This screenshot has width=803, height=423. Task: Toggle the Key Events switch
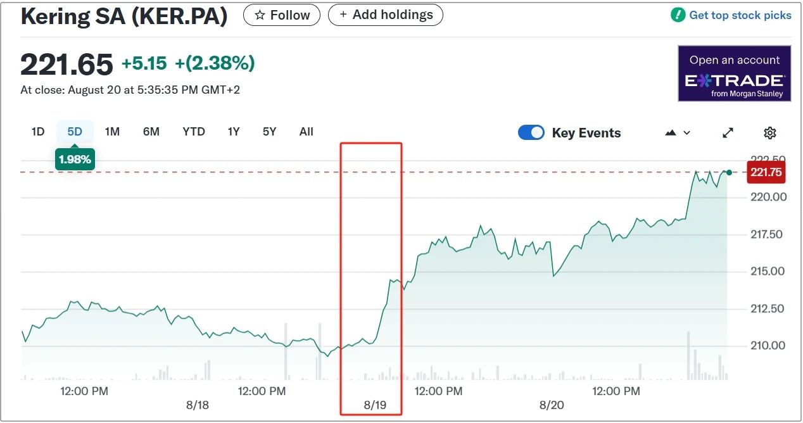tap(531, 133)
